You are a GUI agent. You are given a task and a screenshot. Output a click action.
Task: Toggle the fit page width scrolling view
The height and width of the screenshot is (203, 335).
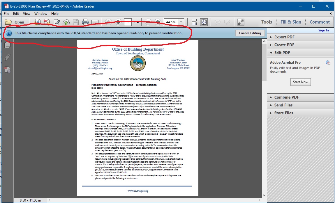[x=194, y=22]
